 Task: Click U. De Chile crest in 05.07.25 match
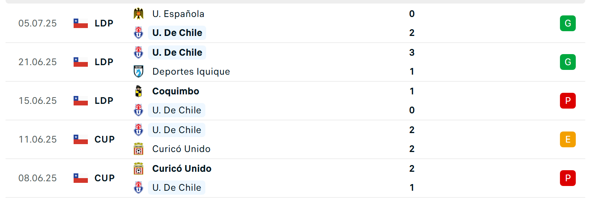tap(138, 33)
